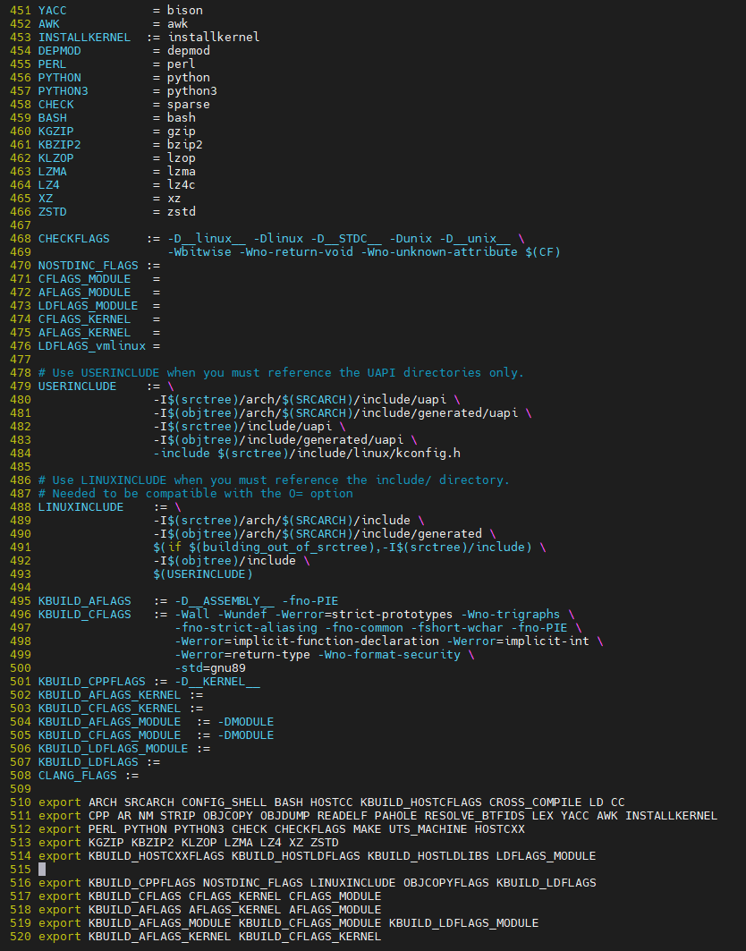Image resolution: width=746 pixels, height=951 pixels.
Task: Click RESOLVE_BTFIDS on line 511
Action: (x=475, y=816)
